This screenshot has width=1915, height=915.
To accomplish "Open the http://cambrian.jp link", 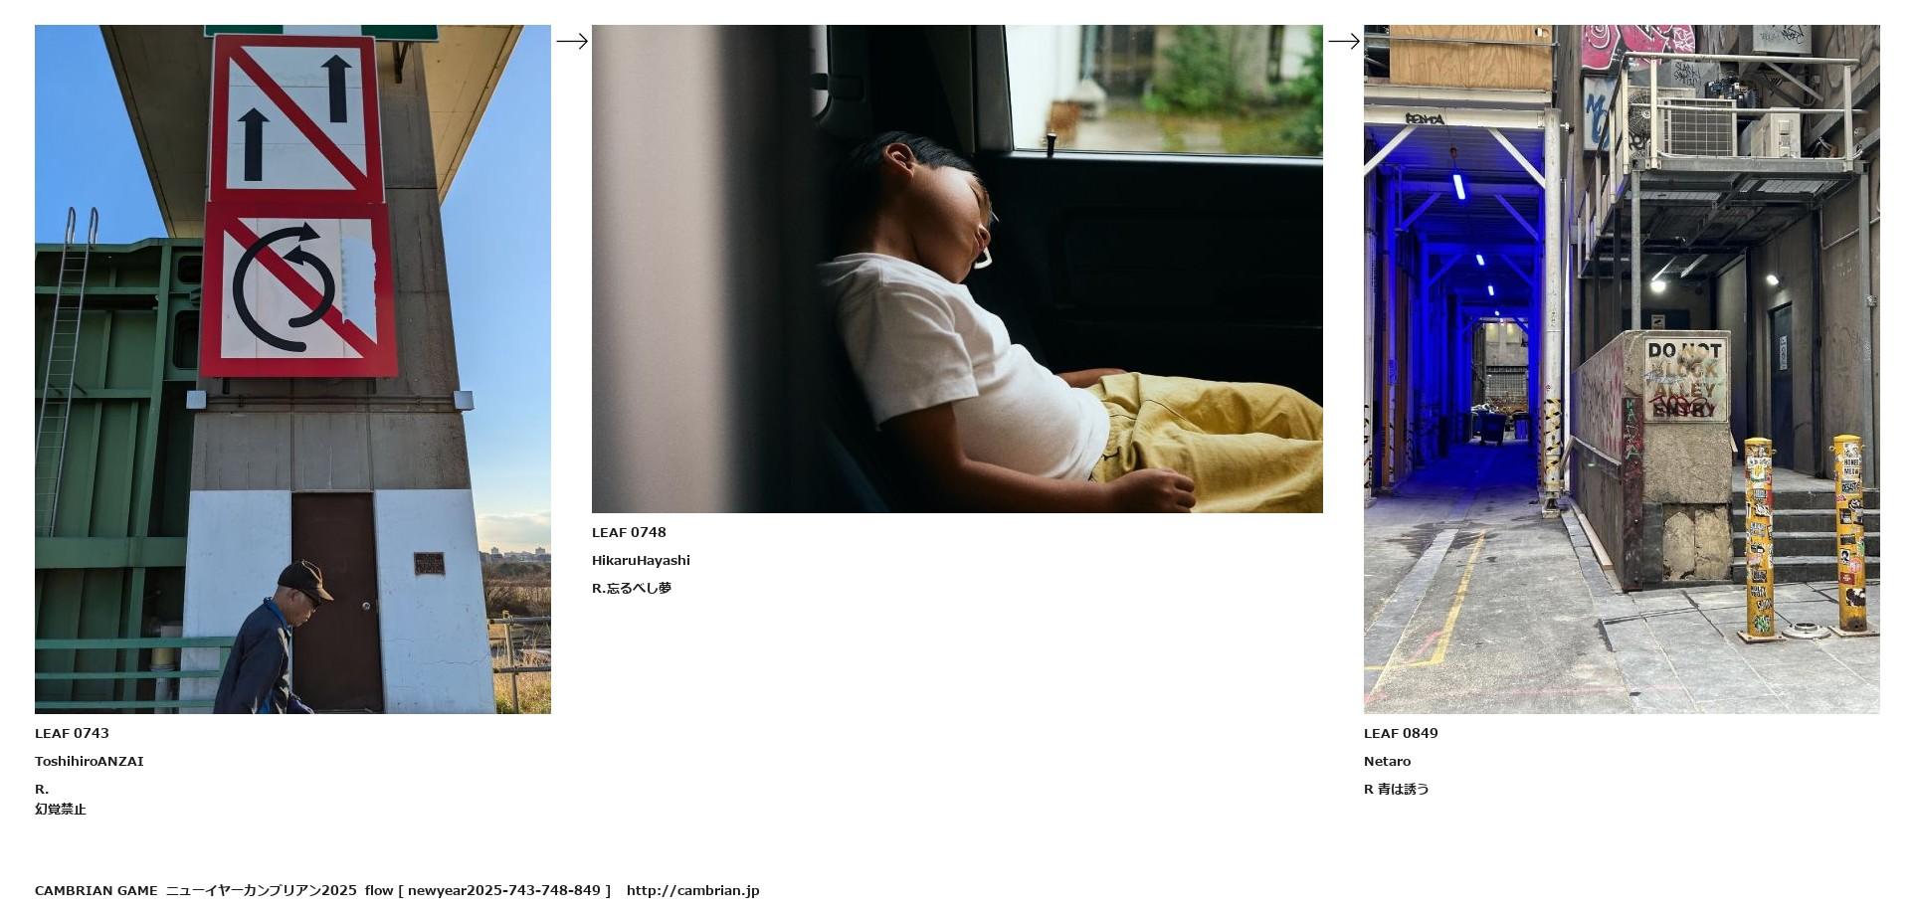I will pos(692,890).
